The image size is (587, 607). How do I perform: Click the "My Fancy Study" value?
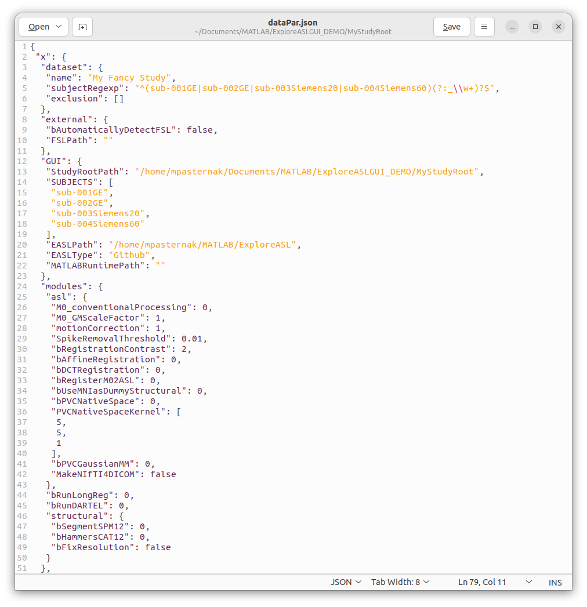(129, 78)
